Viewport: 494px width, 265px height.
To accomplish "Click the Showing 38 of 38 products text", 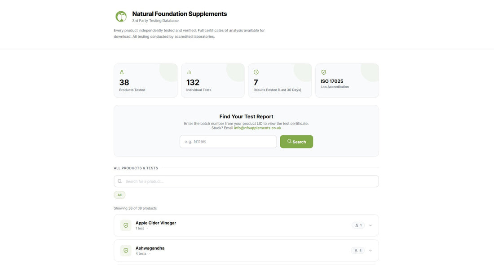I will tap(135, 208).
